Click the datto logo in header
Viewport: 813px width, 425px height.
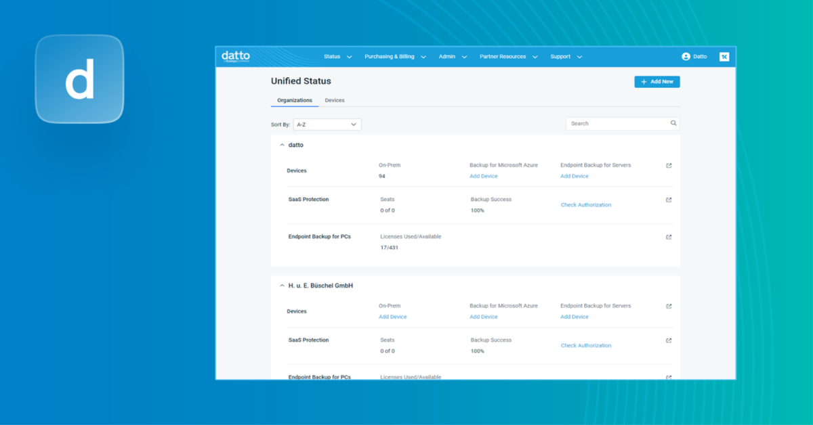235,56
